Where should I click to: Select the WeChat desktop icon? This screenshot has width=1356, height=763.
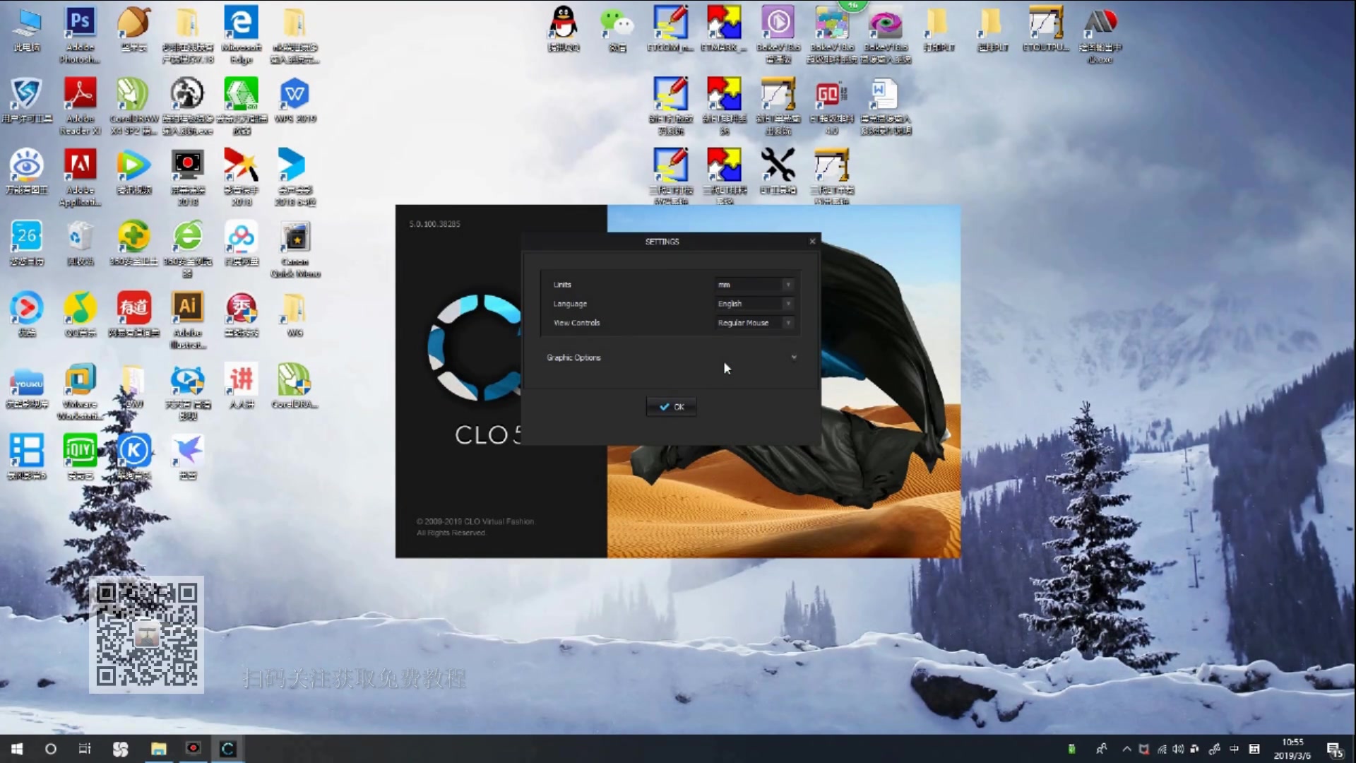(x=617, y=24)
